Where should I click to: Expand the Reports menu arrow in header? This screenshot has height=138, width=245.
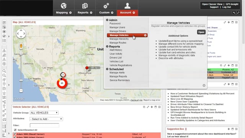[91, 13]
